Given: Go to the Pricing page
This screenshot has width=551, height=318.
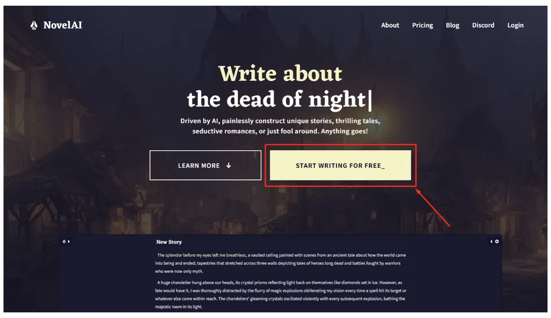Looking at the screenshot, I should pos(422,25).
